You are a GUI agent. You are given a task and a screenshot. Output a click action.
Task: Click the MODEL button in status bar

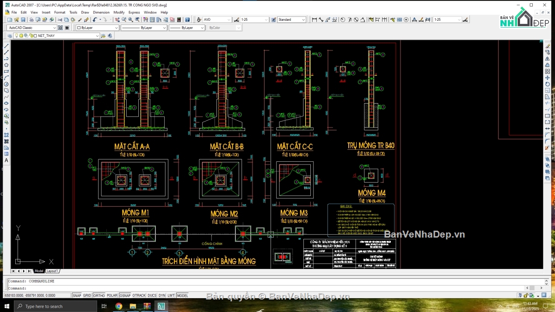click(x=182, y=295)
